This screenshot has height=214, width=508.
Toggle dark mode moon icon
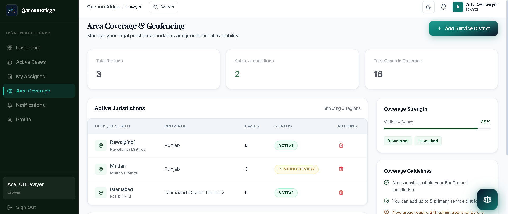(428, 7)
